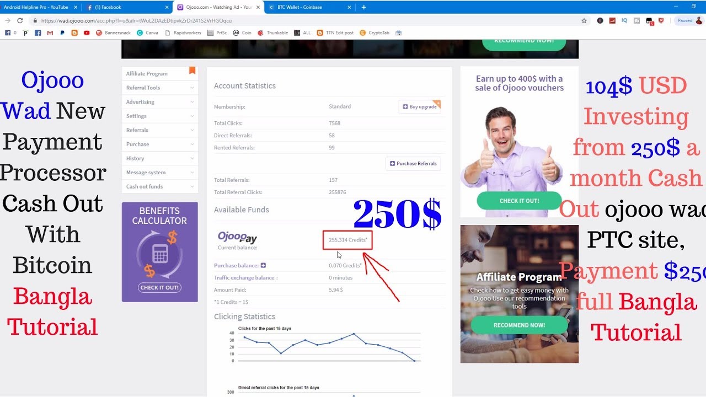Click RECOMMEND NOW in Affiliate Program banner
The height and width of the screenshot is (397, 706).
519,325
